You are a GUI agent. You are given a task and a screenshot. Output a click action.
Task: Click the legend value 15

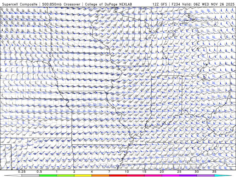click(x=144, y=172)
